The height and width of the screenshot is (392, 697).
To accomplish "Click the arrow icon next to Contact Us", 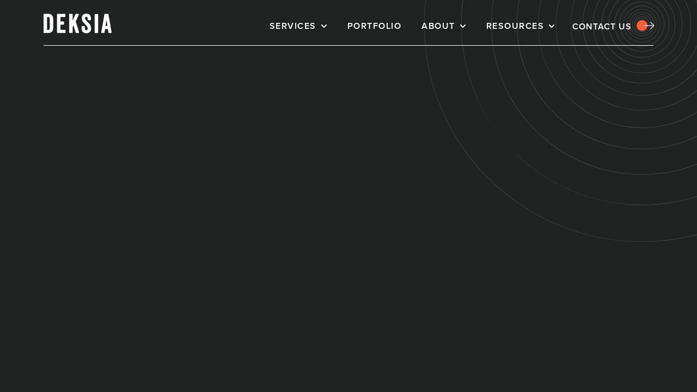I will tap(650, 26).
